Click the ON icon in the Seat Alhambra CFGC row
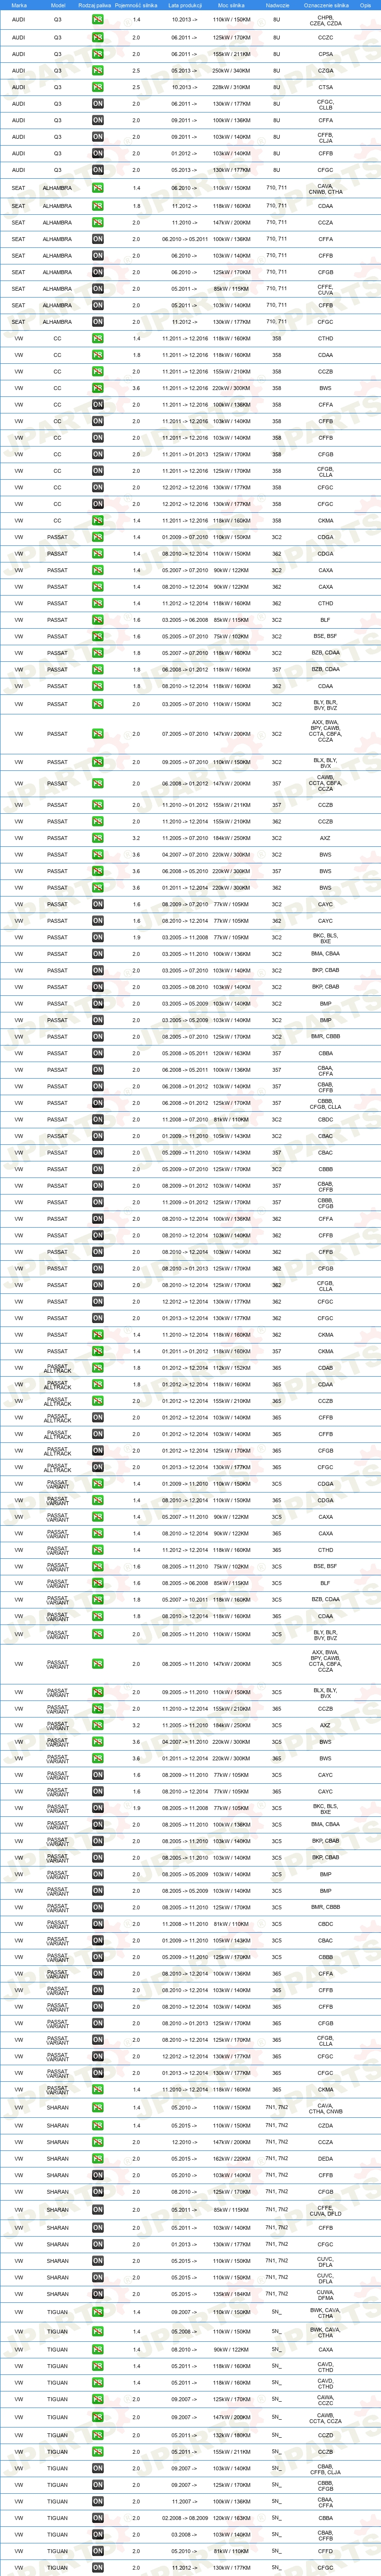Screen dimensions: 381x2576 tap(98, 322)
